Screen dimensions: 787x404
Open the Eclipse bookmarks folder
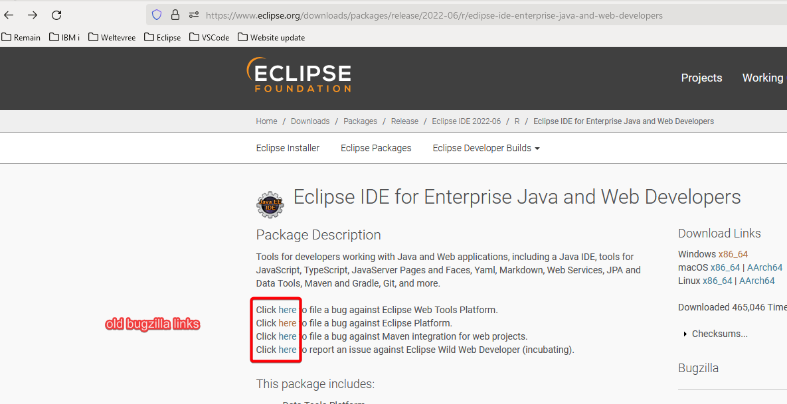[x=162, y=38]
